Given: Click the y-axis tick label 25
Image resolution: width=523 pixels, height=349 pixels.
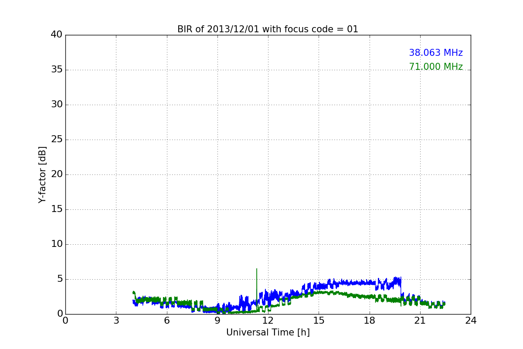Looking at the screenshot, I should point(57,140).
